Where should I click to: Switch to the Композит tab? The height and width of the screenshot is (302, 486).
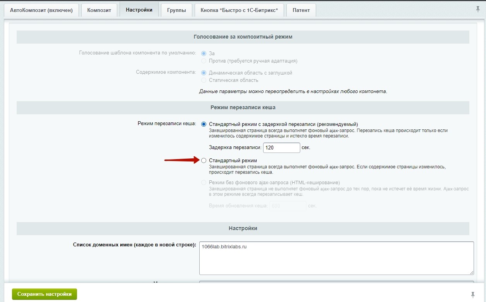(99, 10)
